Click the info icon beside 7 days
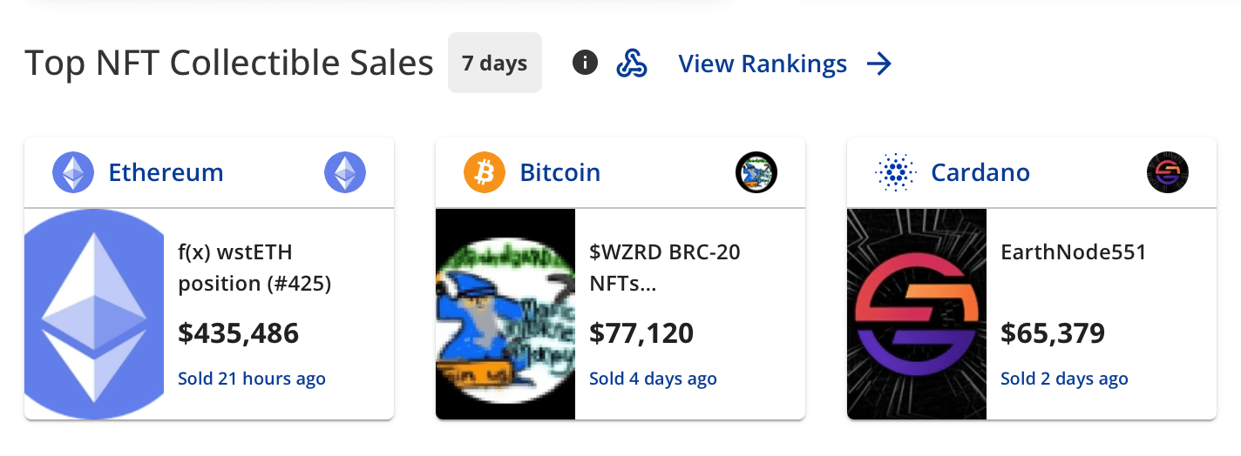This screenshot has width=1241, height=456. pyautogui.click(x=585, y=63)
